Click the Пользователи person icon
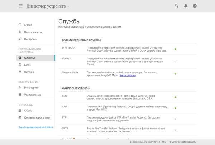215x145 pixels. [x=20, y=32]
